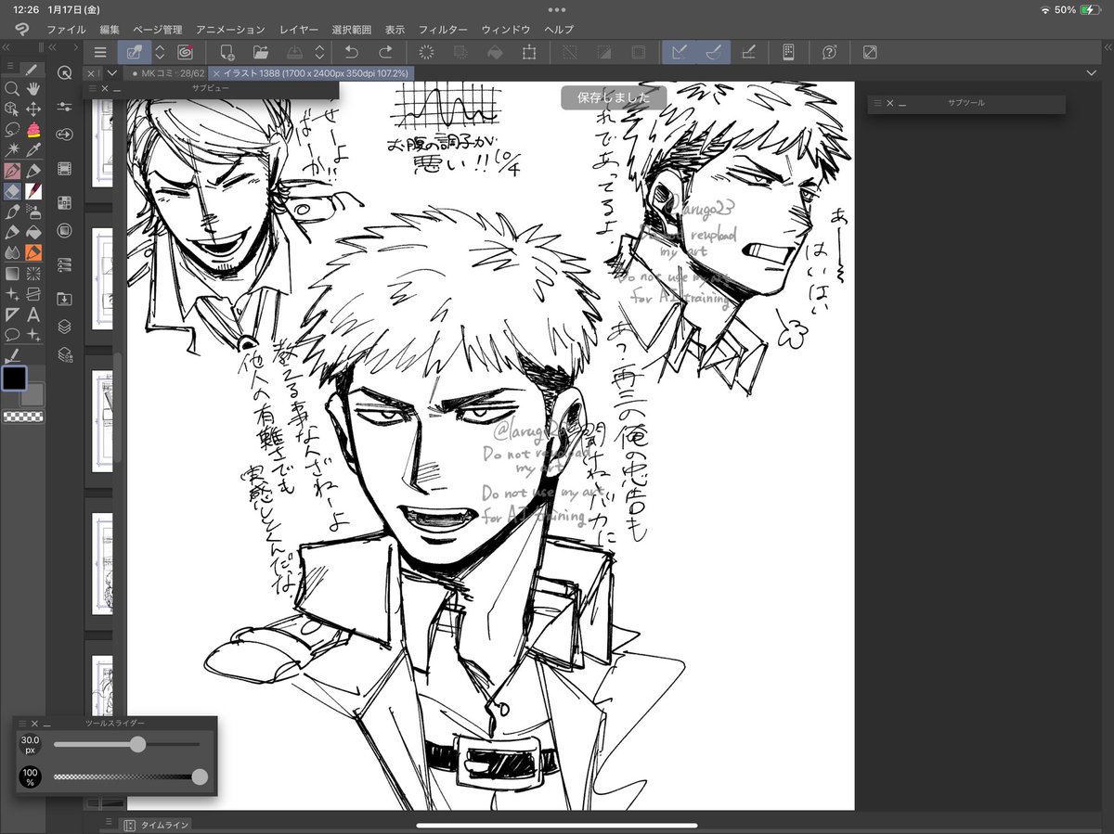
Task: Expand the up-down chevrons beside save icon
Action: coord(319,52)
